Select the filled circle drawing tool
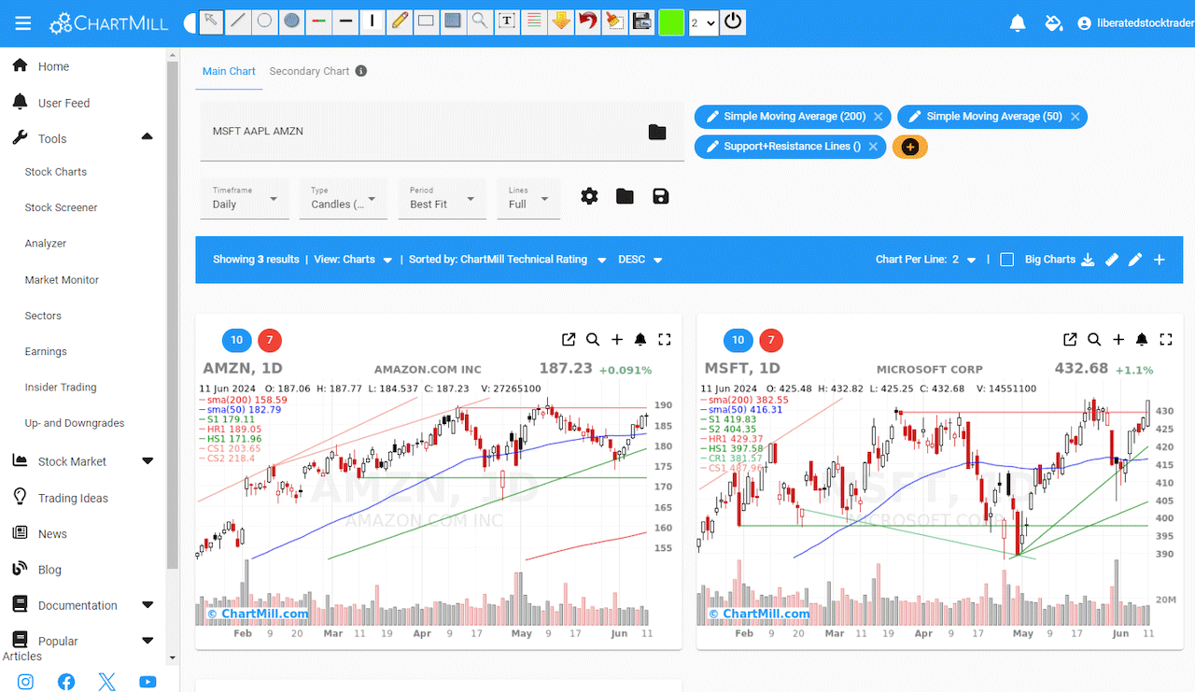 (292, 21)
